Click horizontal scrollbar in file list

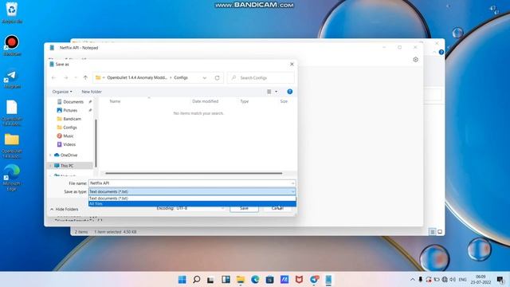pyautogui.click(x=194, y=173)
